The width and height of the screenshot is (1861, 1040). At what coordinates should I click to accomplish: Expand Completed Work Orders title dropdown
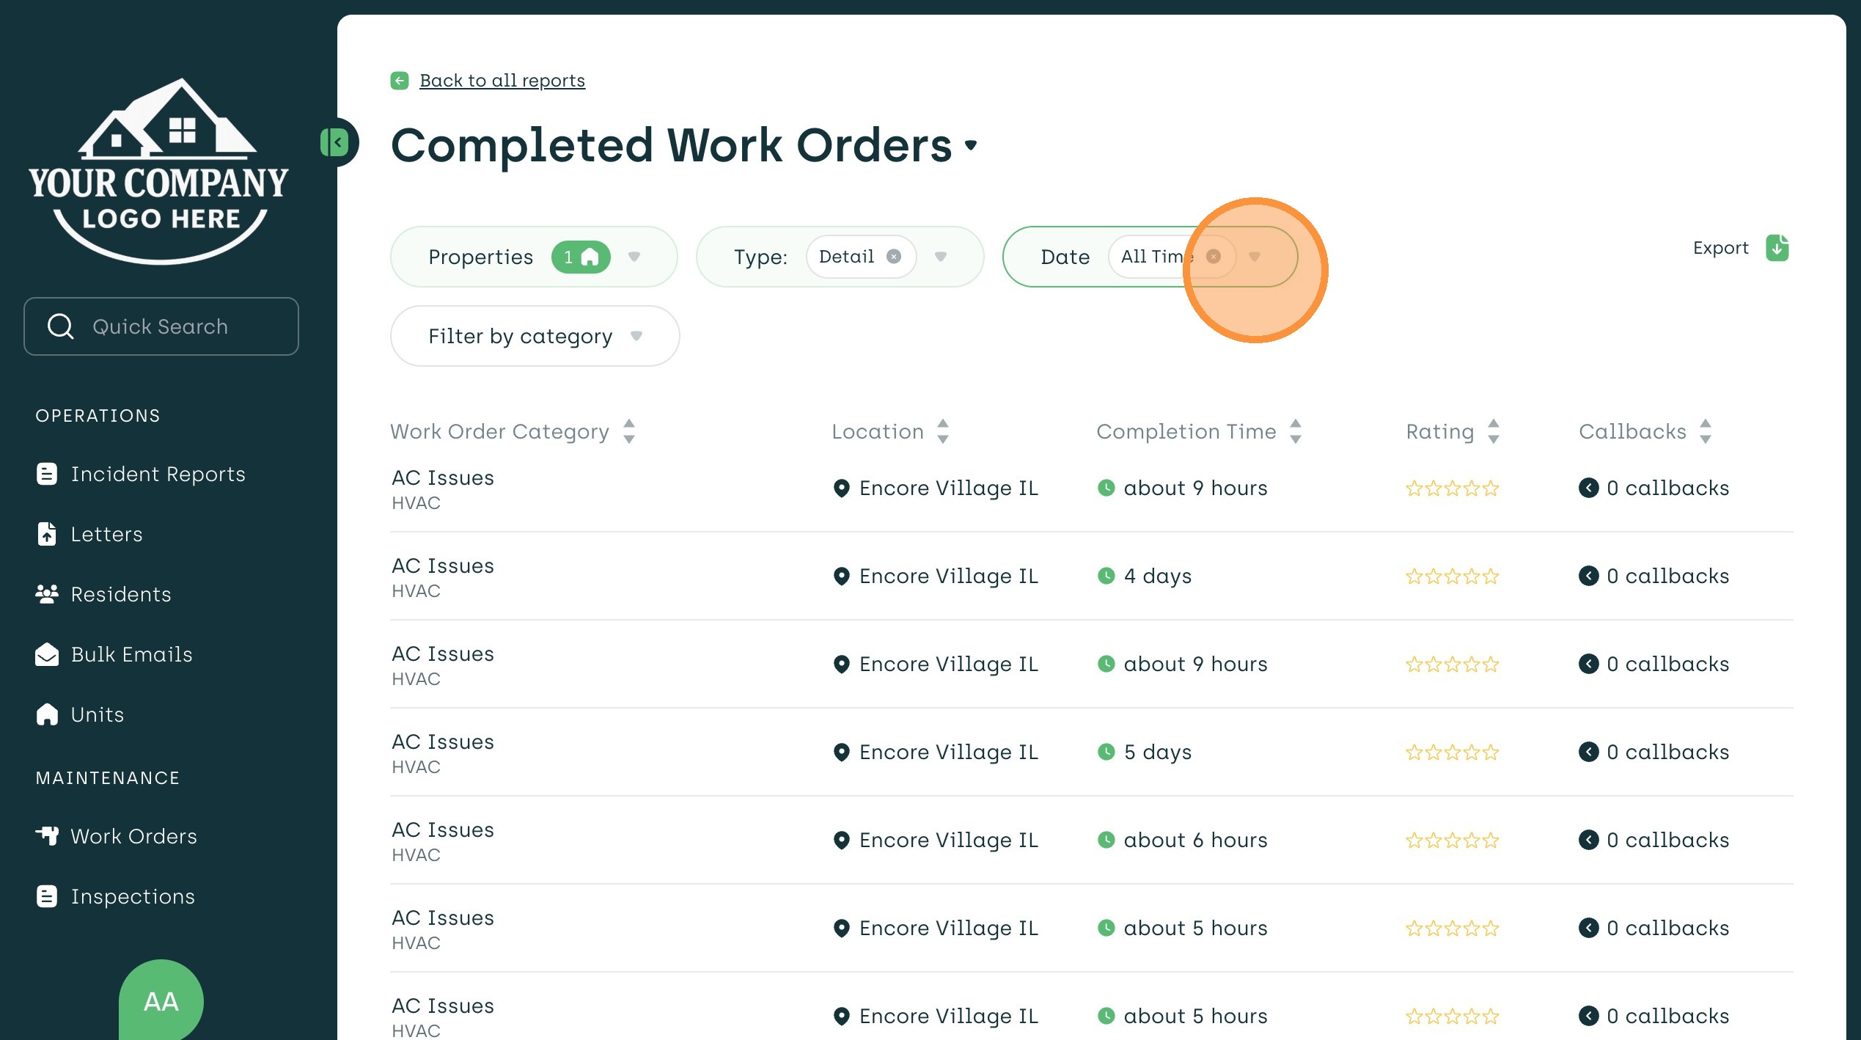[971, 145]
